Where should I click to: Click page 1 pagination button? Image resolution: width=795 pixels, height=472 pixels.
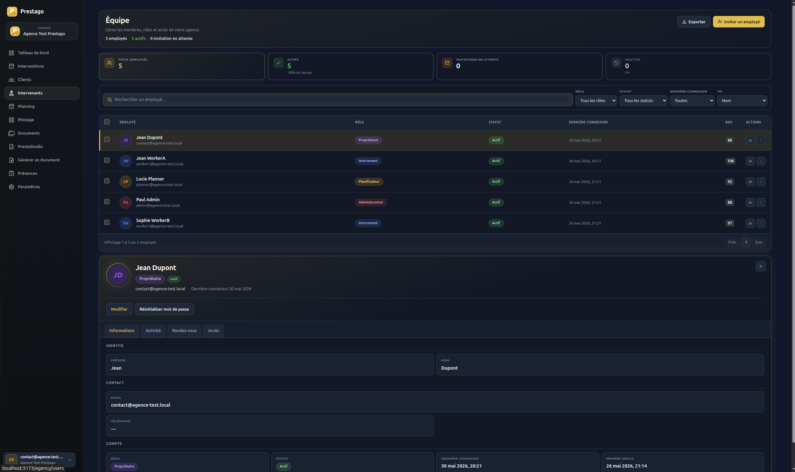pos(746,242)
